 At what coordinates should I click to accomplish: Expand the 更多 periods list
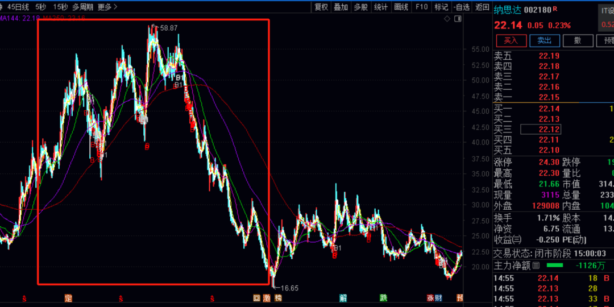107,7
